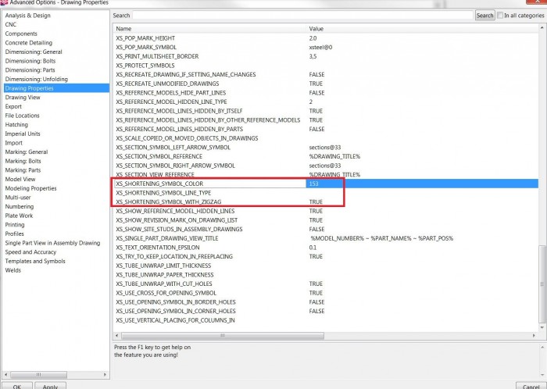This screenshot has height=389, width=547.
Task: Focus the Search input field
Action: [302, 16]
